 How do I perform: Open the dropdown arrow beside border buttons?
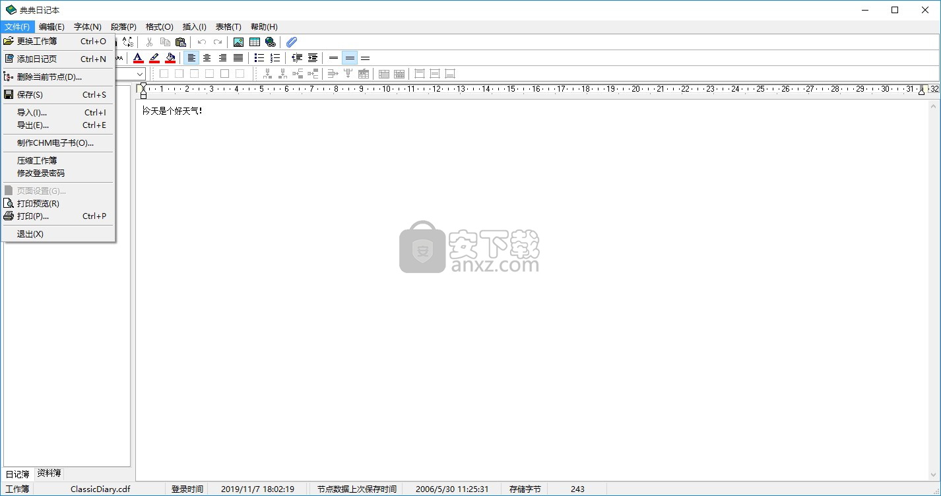pyautogui.click(x=141, y=74)
